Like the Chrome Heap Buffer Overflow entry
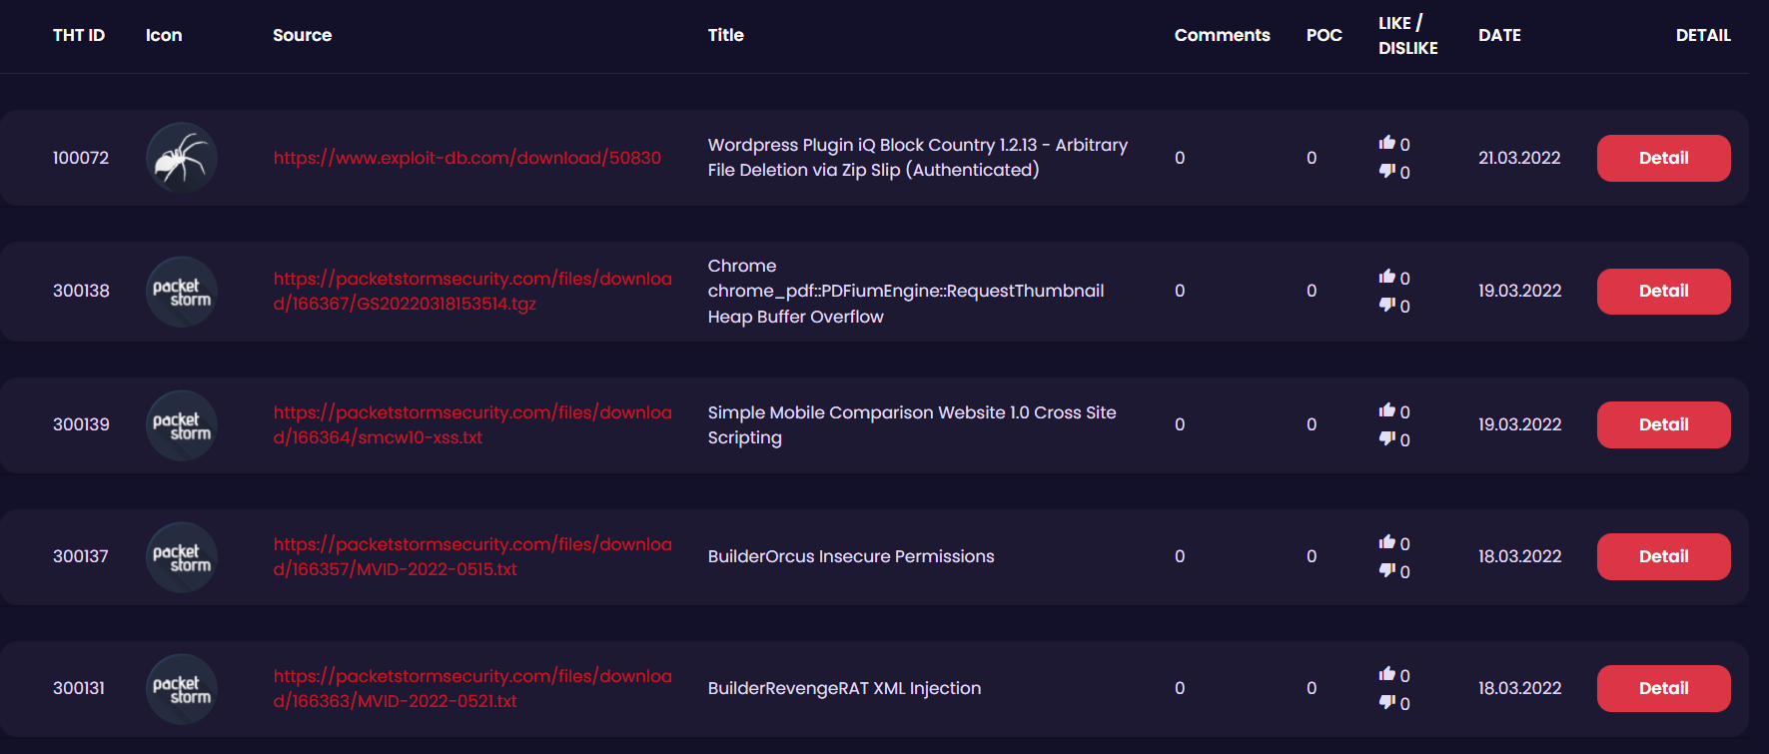 click(1387, 277)
